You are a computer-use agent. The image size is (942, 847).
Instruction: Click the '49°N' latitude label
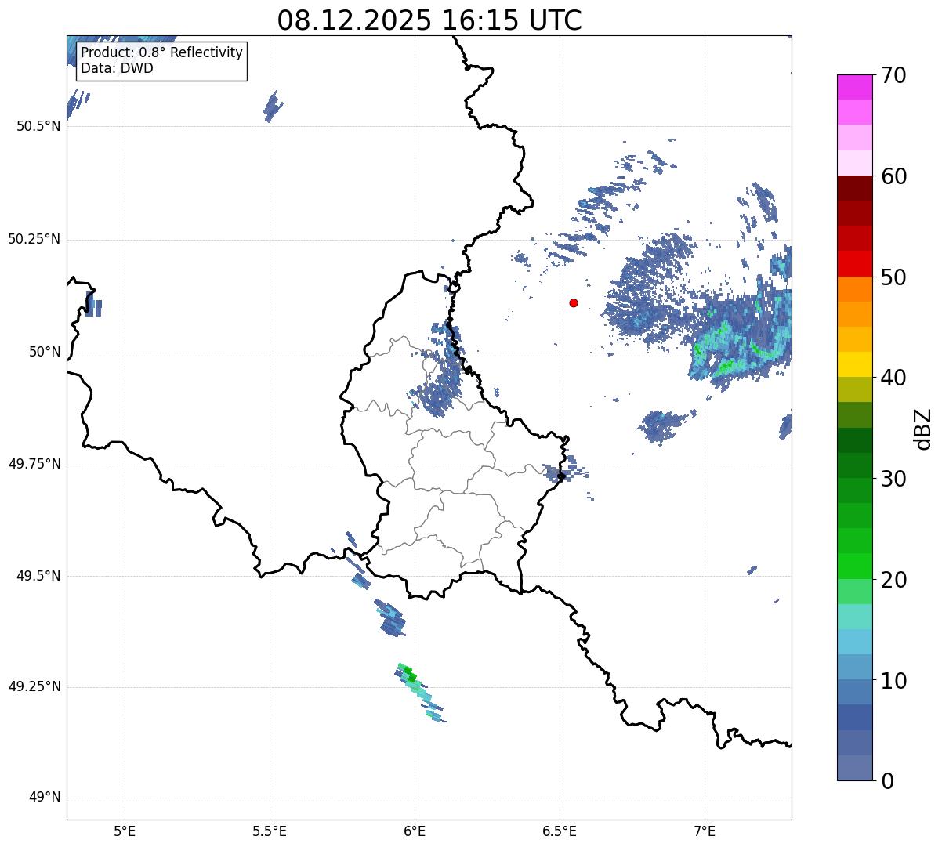tap(45, 798)
